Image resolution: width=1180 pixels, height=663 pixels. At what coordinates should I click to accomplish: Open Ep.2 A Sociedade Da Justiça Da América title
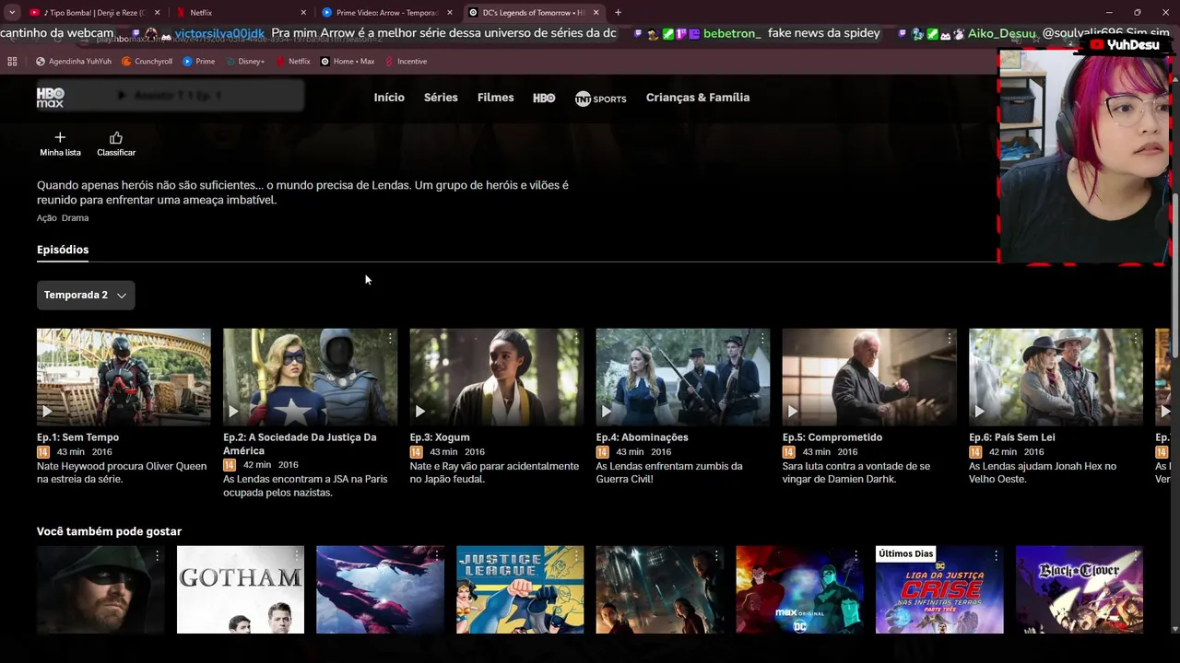coord(300,444)
